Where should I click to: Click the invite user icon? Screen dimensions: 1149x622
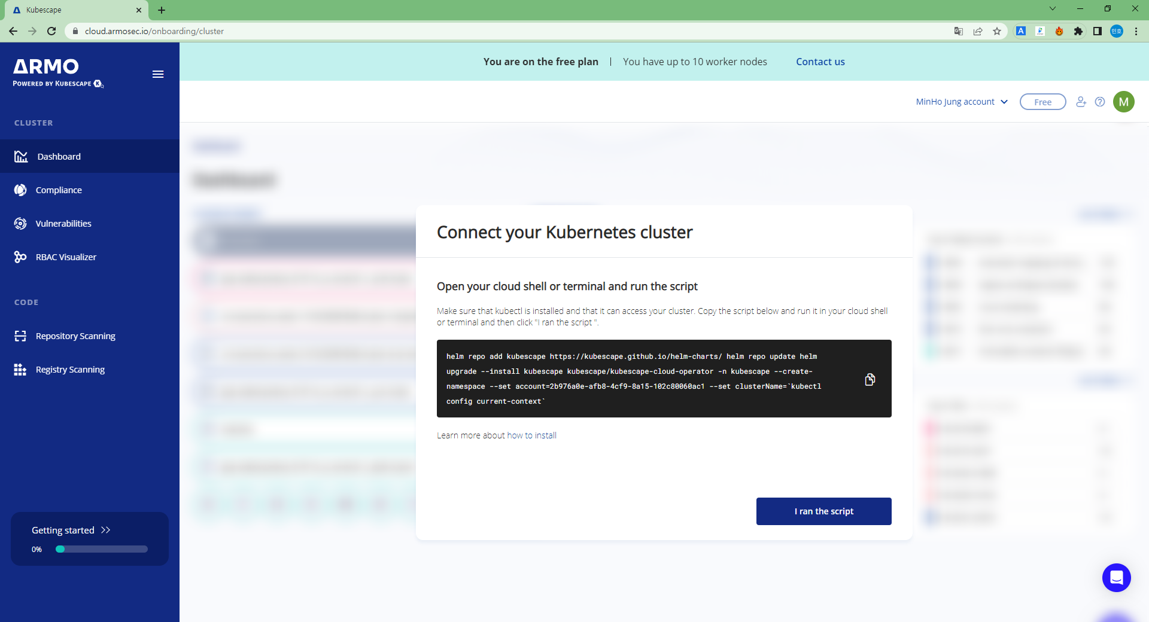(1081, 102)
